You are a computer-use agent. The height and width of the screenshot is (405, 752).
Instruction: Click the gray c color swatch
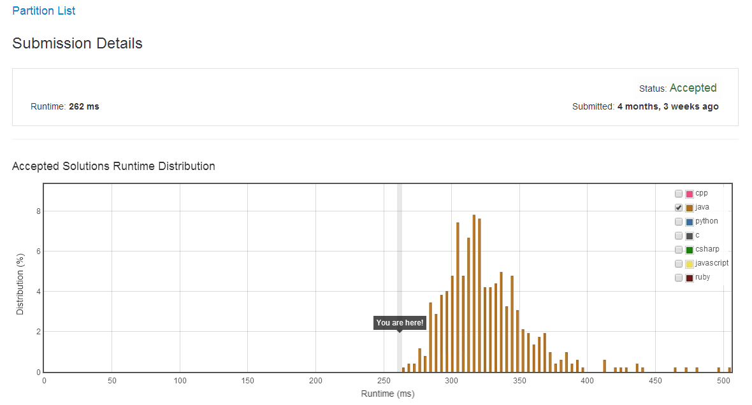coord(690,236)
